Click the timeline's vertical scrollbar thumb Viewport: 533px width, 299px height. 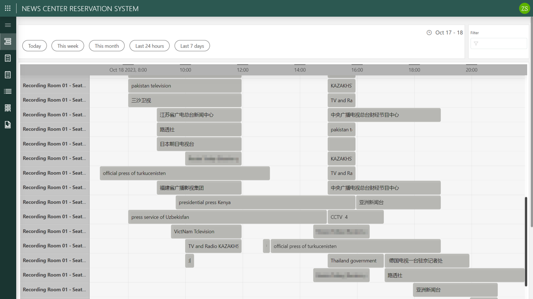click(x=526, y=241)
